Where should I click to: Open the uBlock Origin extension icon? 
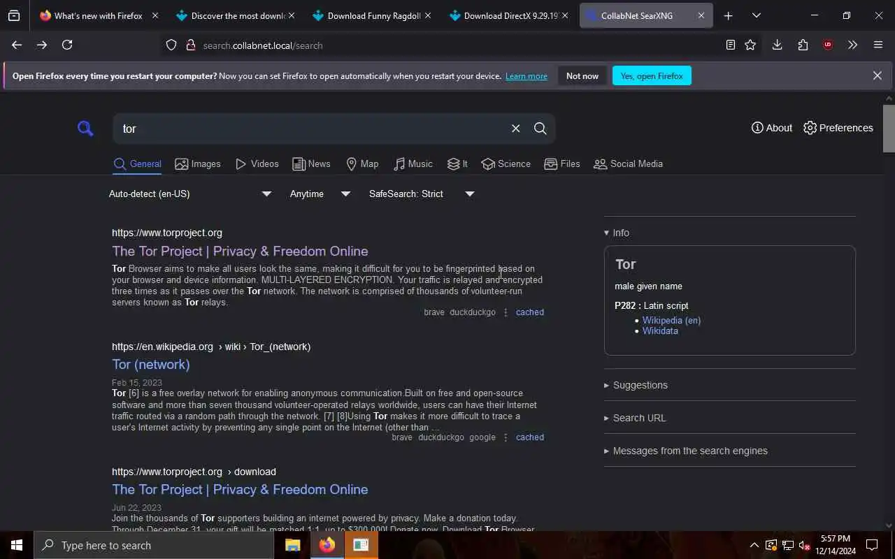pos(828,45)
